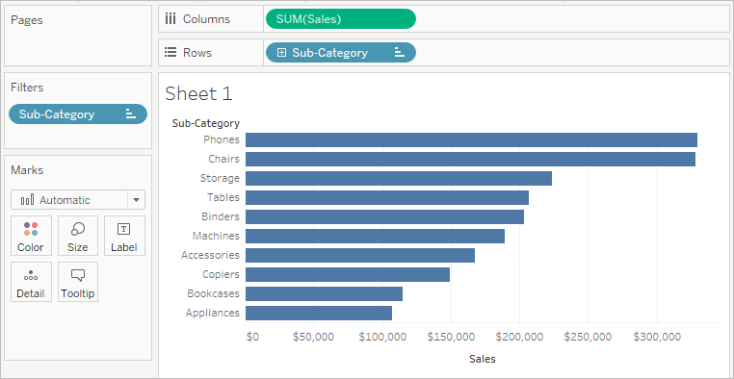Click the Size marks card button
Screen dimensions: 734x379
78,236
